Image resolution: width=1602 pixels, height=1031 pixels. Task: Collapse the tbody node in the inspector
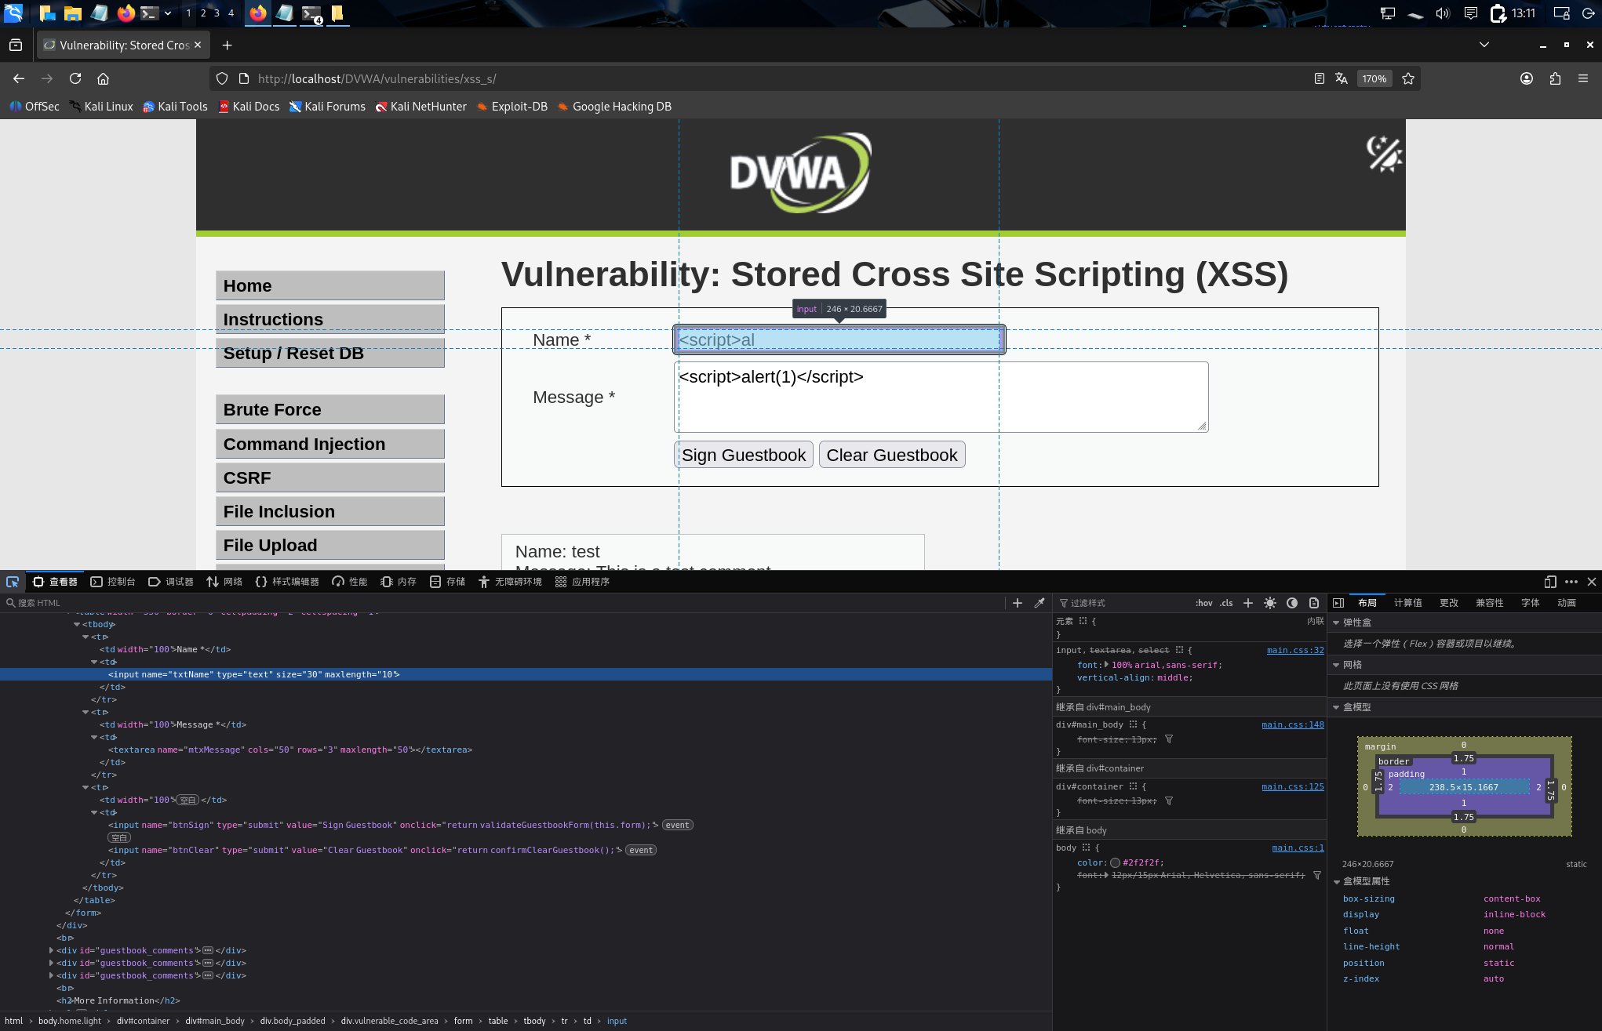click(77, 624)
